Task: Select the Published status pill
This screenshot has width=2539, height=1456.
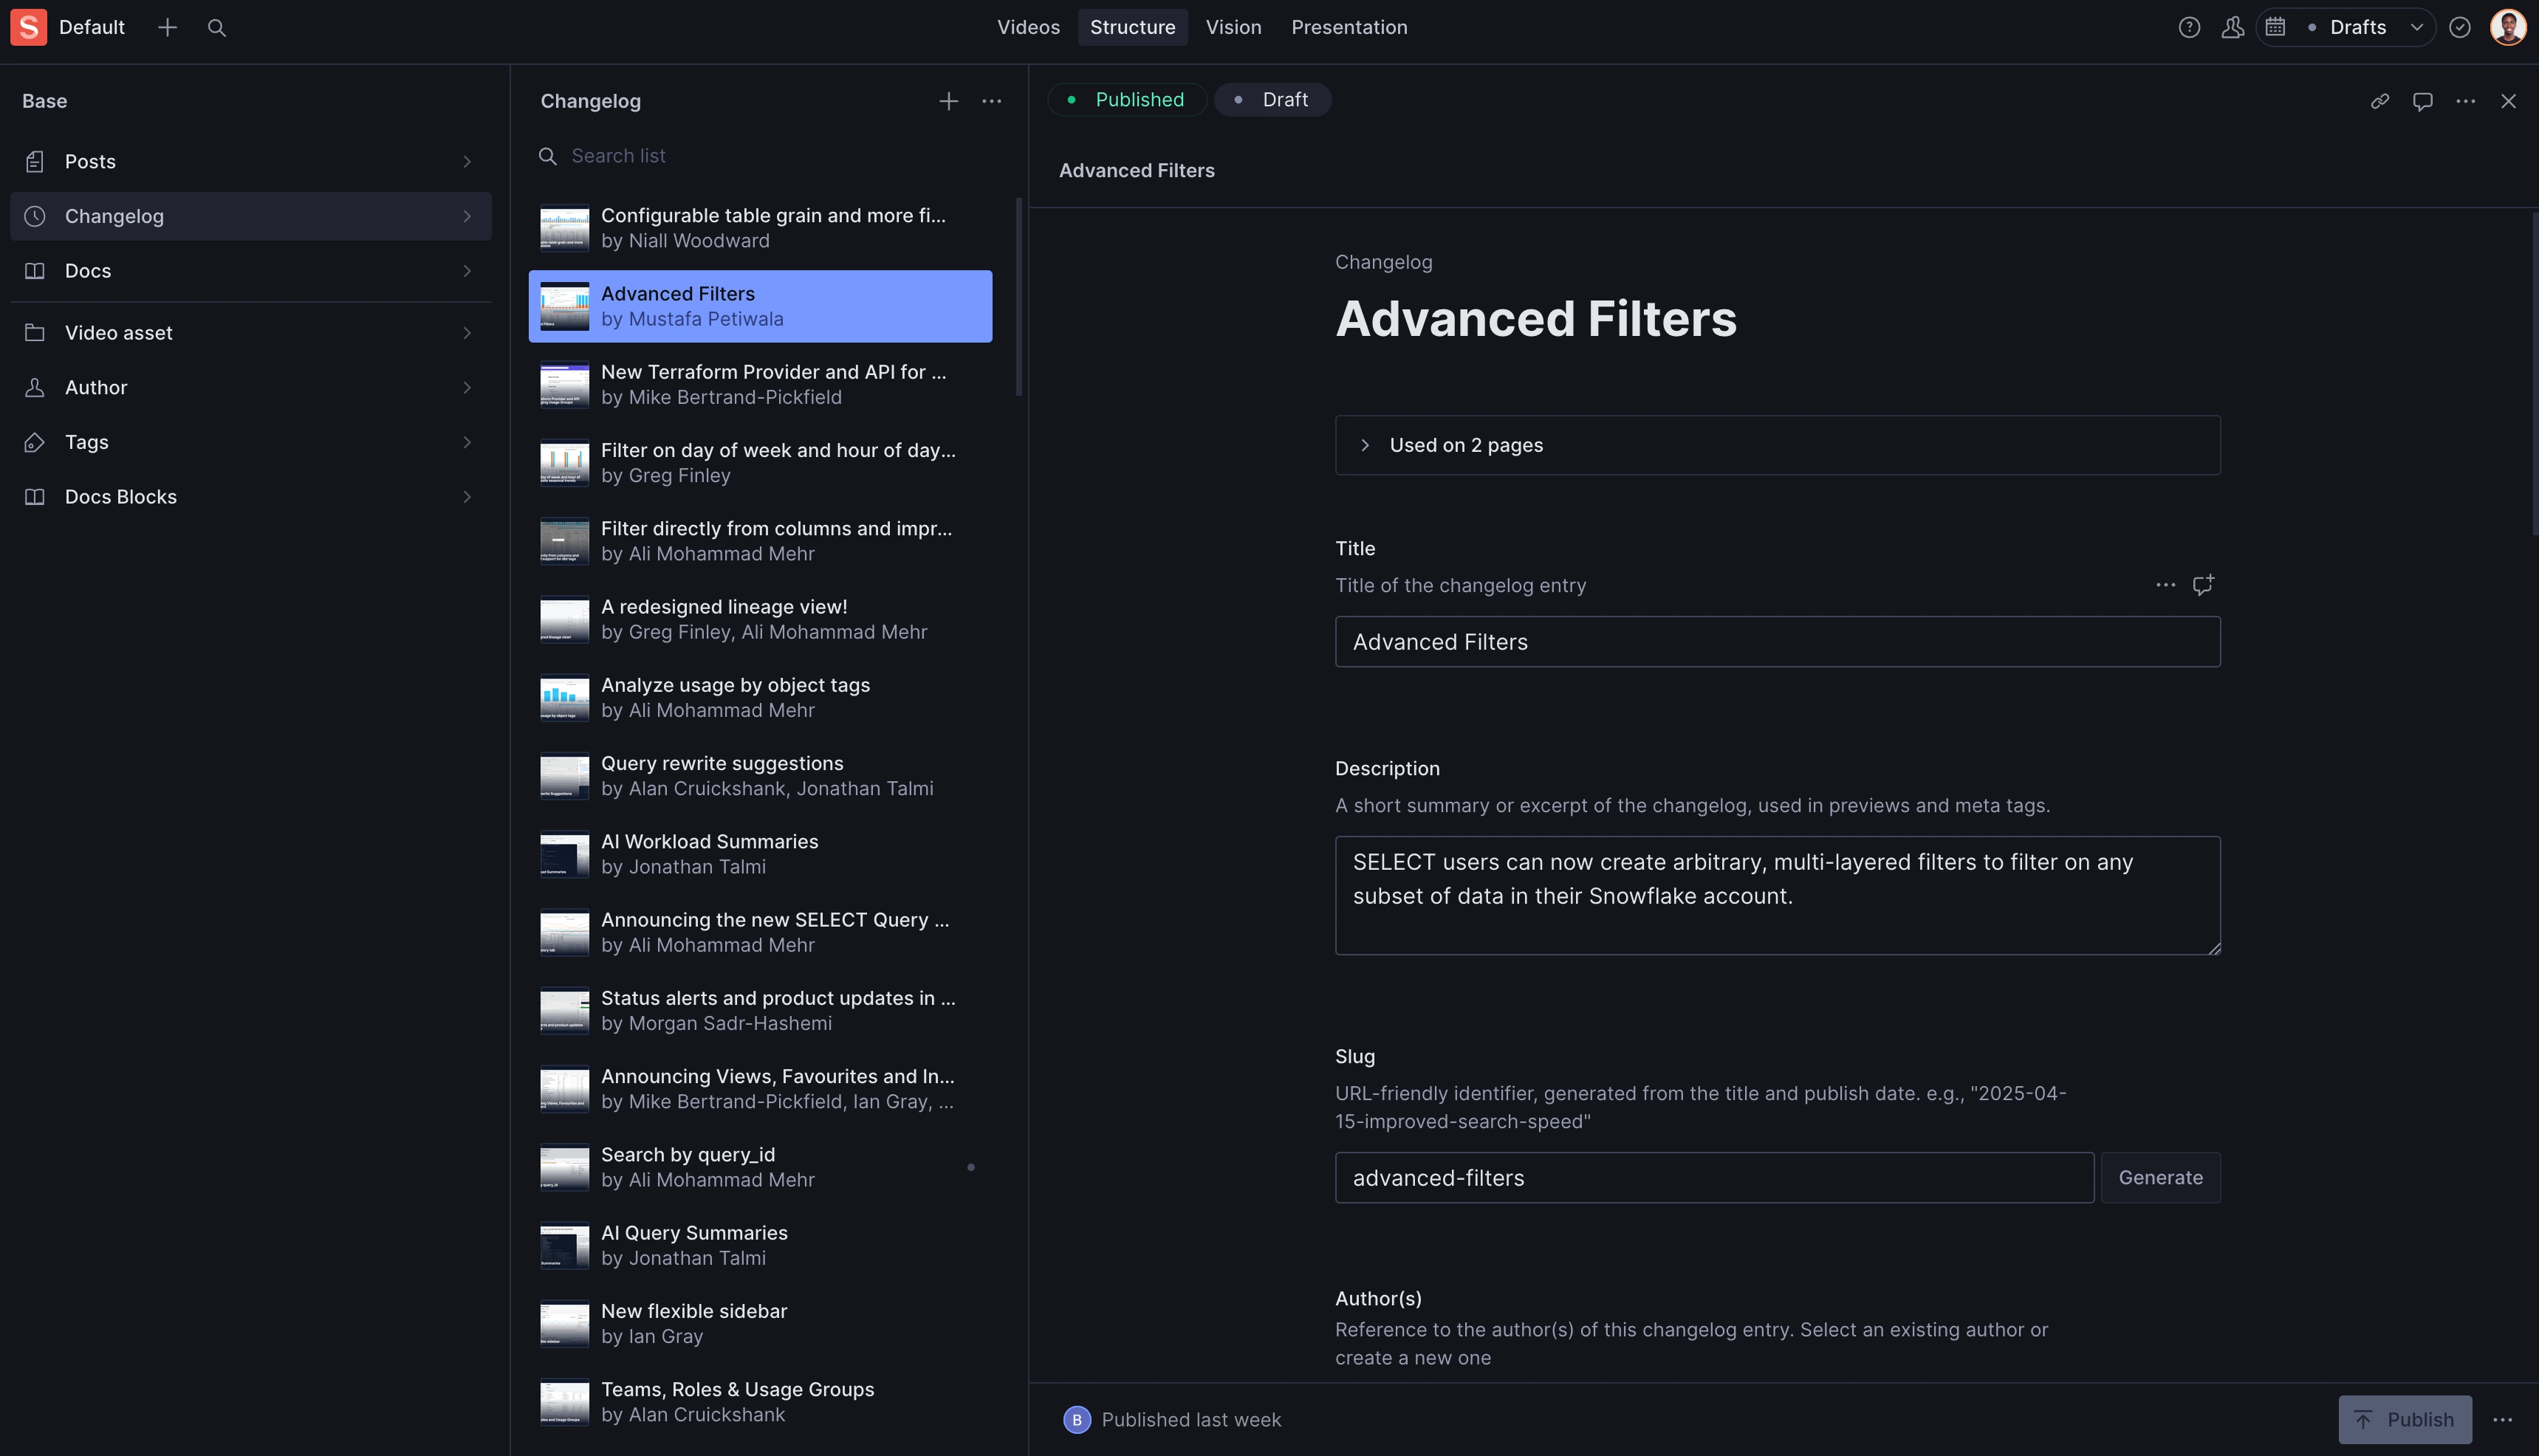Action: point(1127,99)
